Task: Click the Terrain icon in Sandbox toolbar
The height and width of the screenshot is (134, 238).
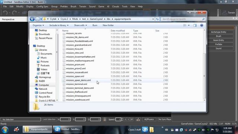Action: 225,13
